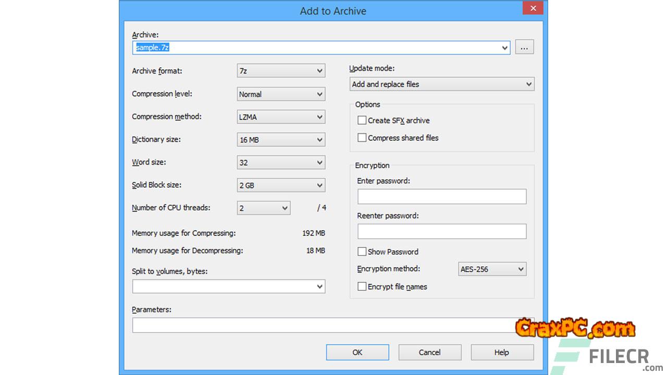Expand the Update mode dropdown
The image size is (667, 375).
point(442,84)
